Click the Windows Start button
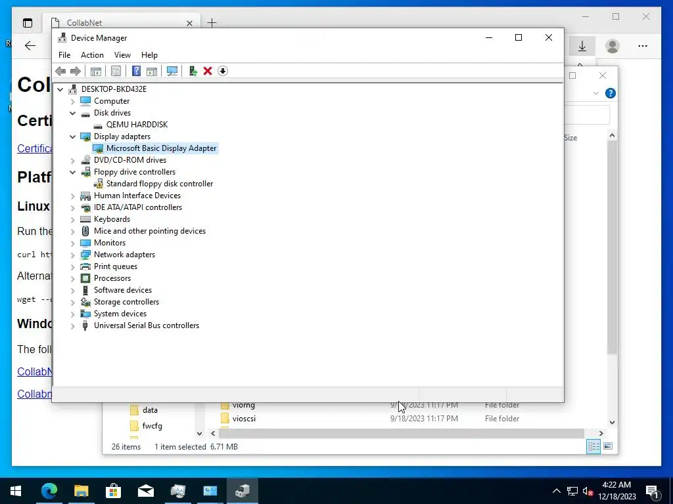673x504 pixels. click(16, 491)
